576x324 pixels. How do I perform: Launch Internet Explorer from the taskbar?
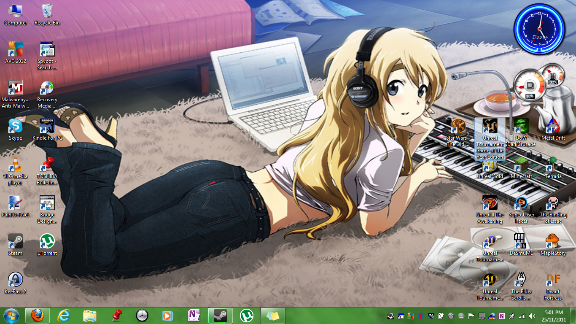pyautogui.click(x=64, y=316)
